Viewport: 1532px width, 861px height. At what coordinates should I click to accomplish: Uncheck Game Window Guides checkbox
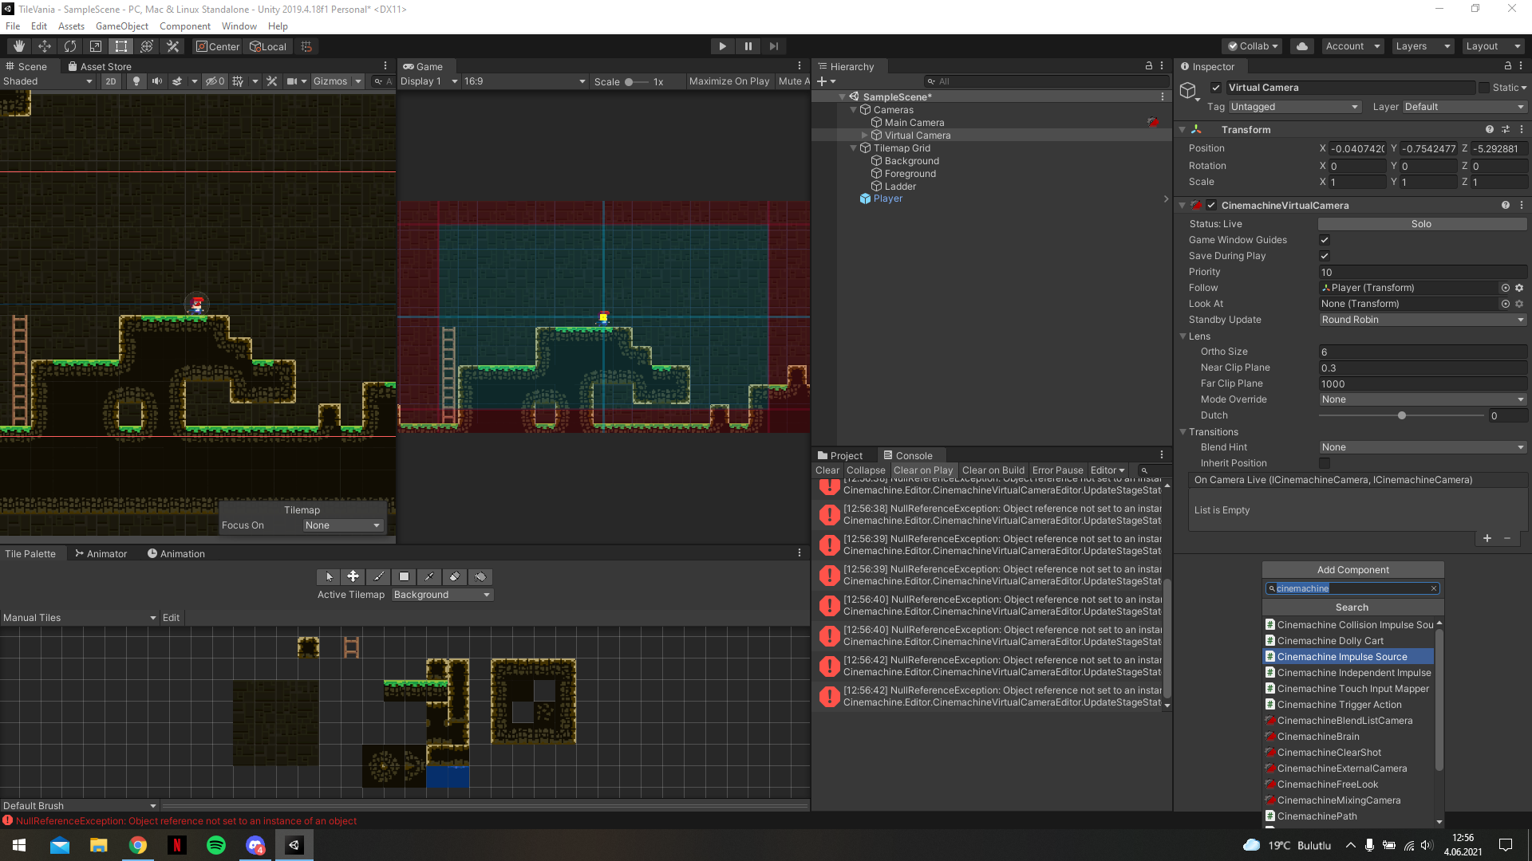pyautogui.click(x=1325, y=240)
